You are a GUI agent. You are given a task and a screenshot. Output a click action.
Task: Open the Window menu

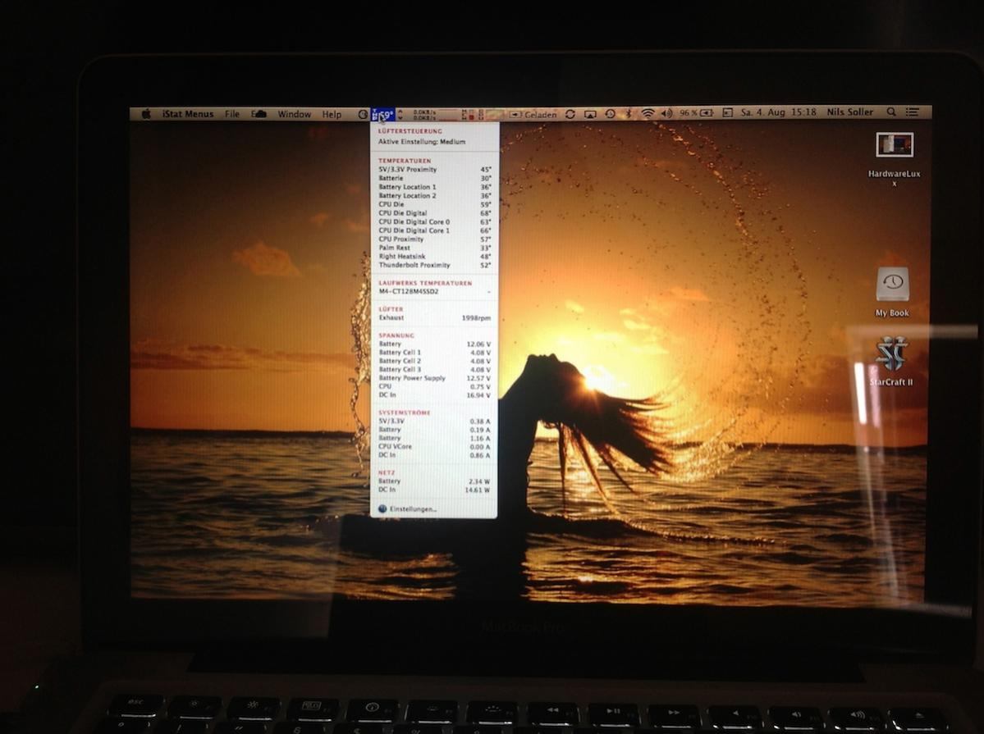tap(295, 113)
